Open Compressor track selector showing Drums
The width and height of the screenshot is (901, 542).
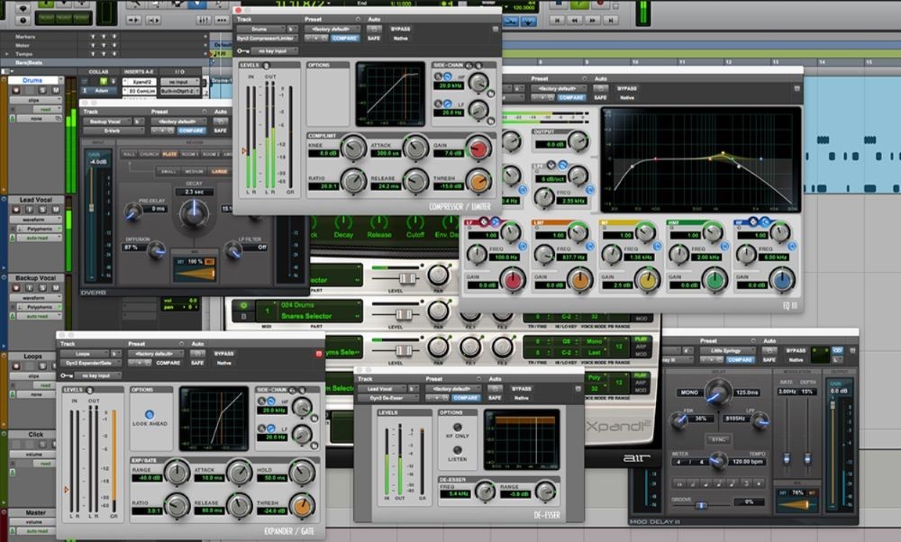[260, 29]
